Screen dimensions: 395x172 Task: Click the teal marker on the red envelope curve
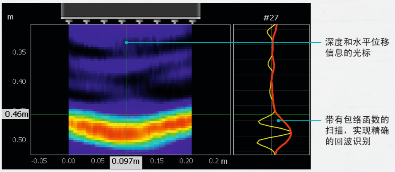pos(278,121)
